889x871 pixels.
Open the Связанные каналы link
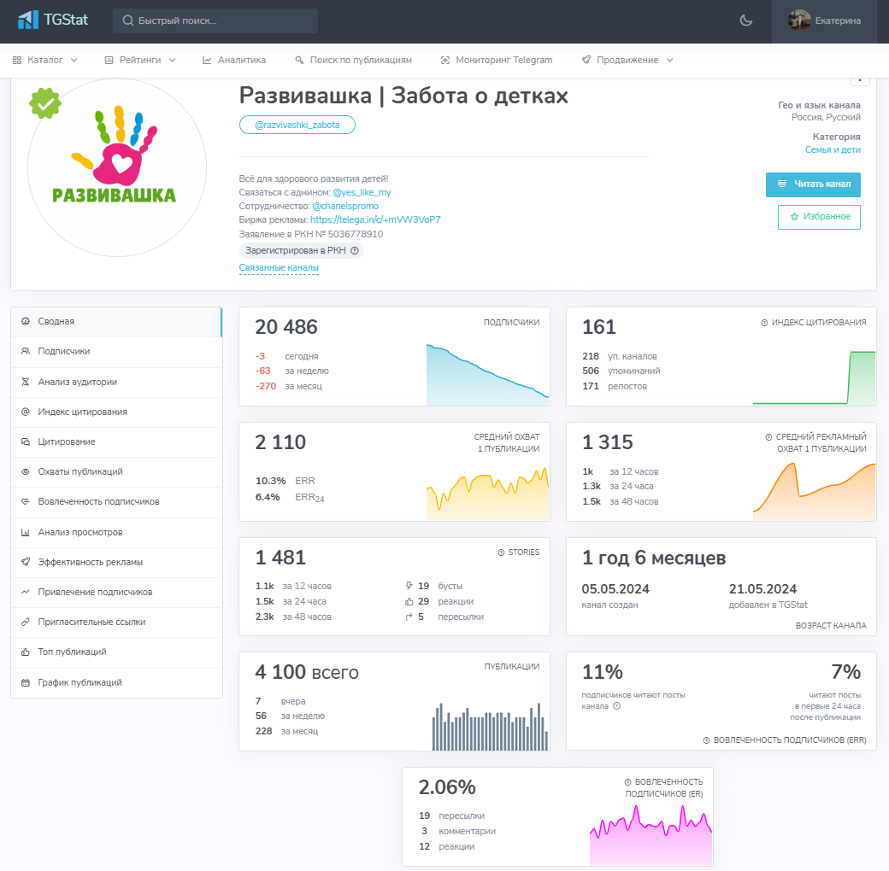click(279, 268)
